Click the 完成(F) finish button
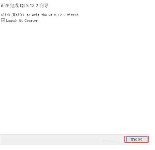The height and width of the screenshot is (150, 155). tap(137, 139)
